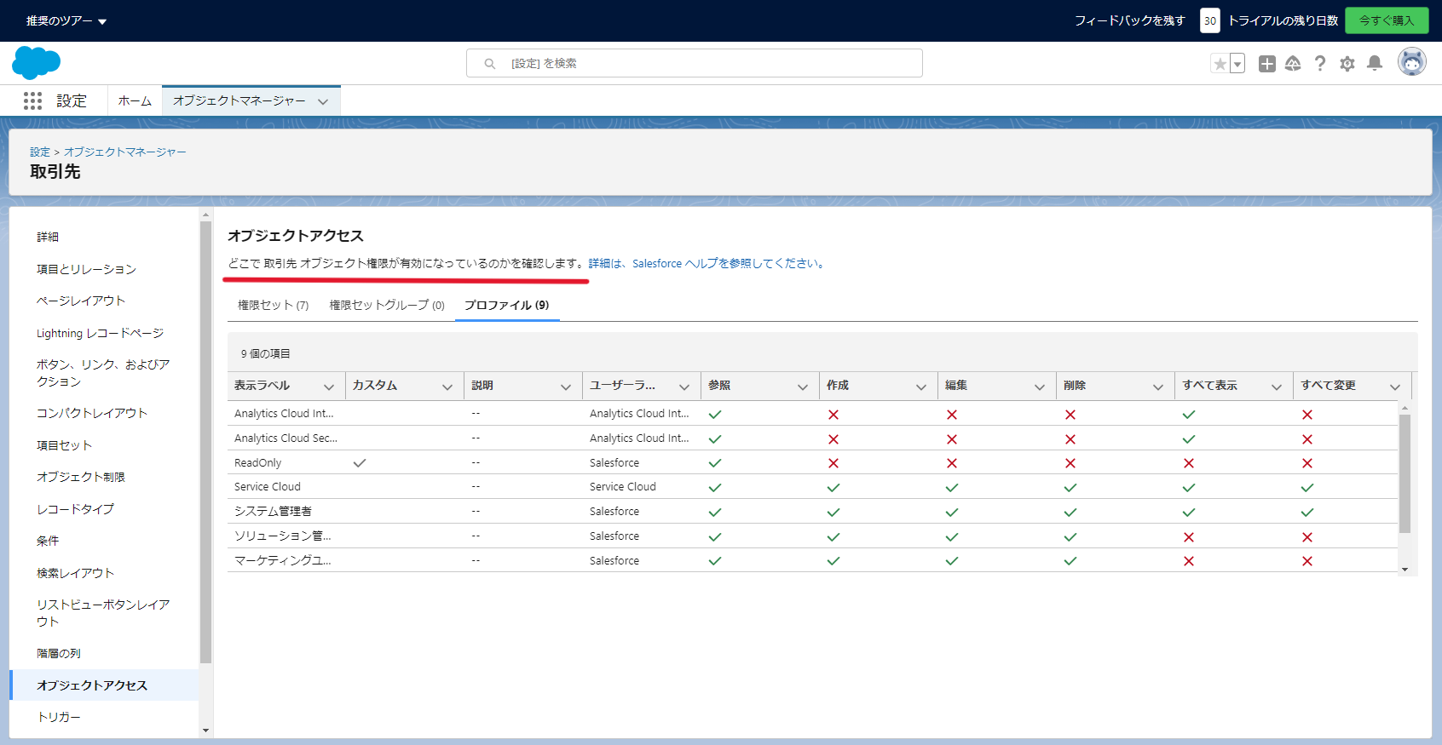Click Modify All X for ソリューション管... row
The height and width of the screenshot is (745, 1442).
click(1307, 537)
